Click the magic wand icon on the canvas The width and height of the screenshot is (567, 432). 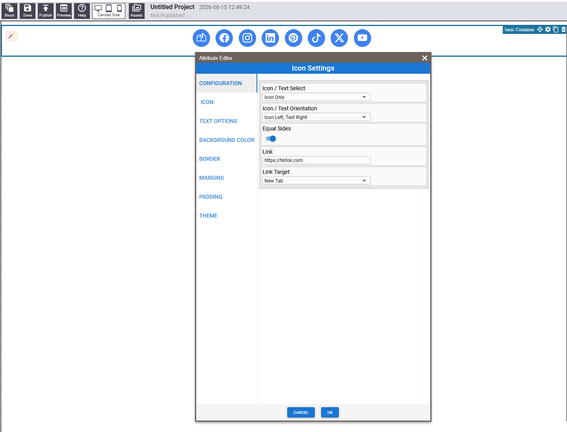tap(11, 36)
